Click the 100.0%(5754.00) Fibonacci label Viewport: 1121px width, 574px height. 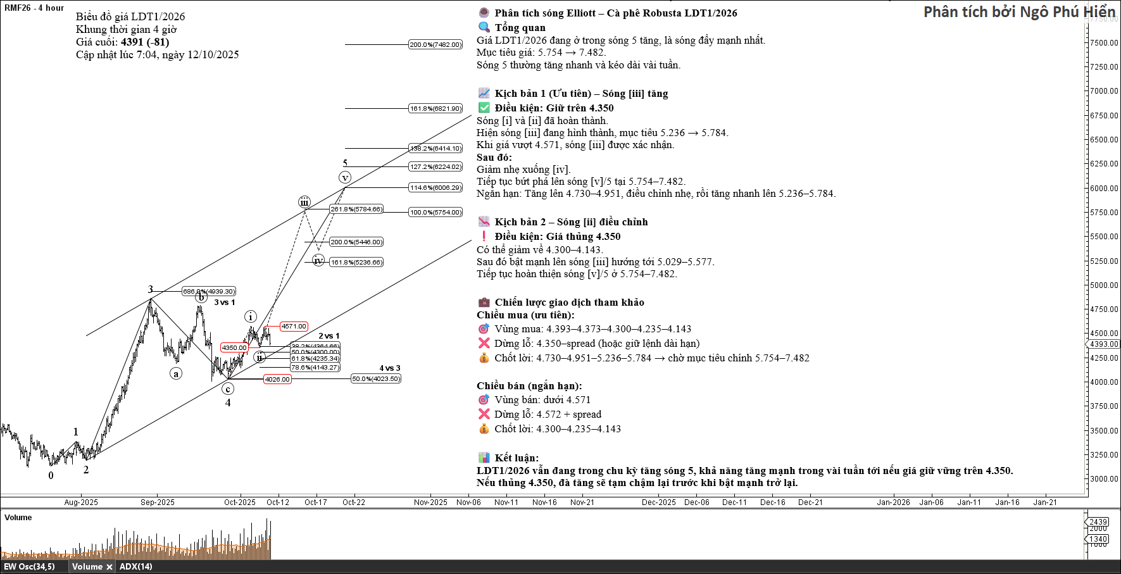click(435, 213)
